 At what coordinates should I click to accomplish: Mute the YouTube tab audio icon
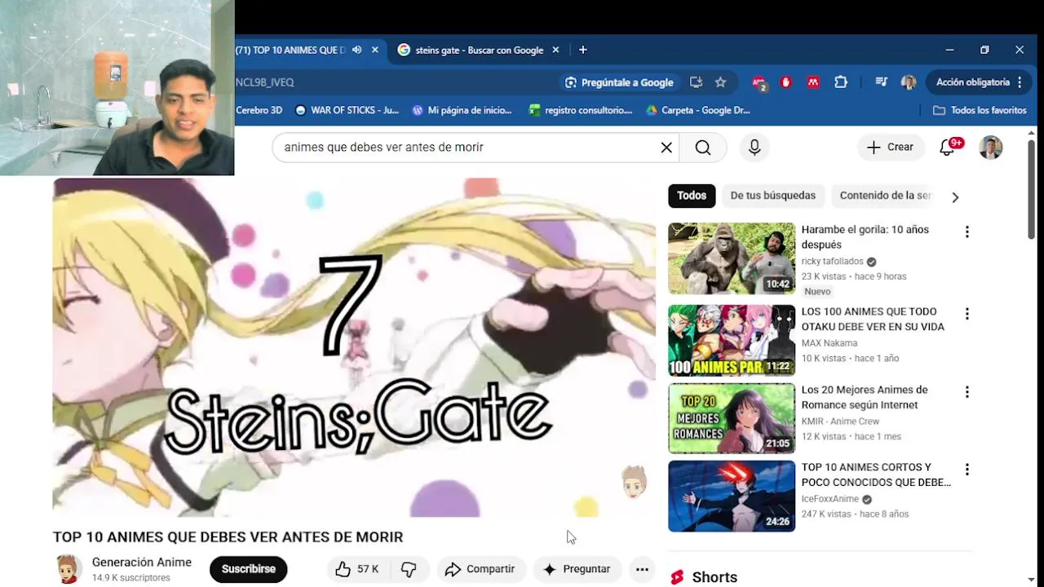(356, 50)
